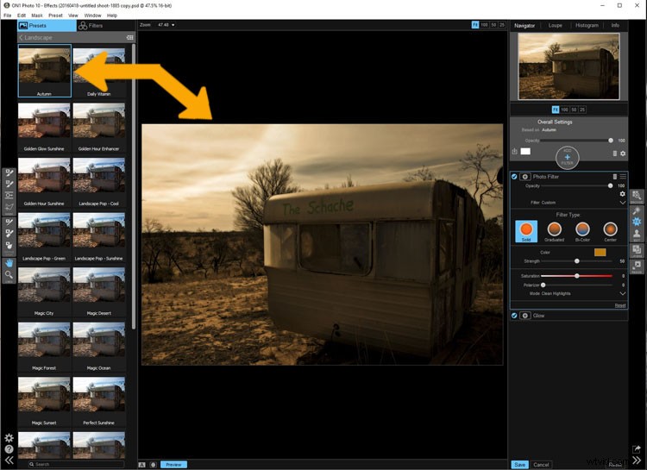Screen dimensions: 647x470
Task: Switch to the Info tab
Action: [x=615, y=26]
